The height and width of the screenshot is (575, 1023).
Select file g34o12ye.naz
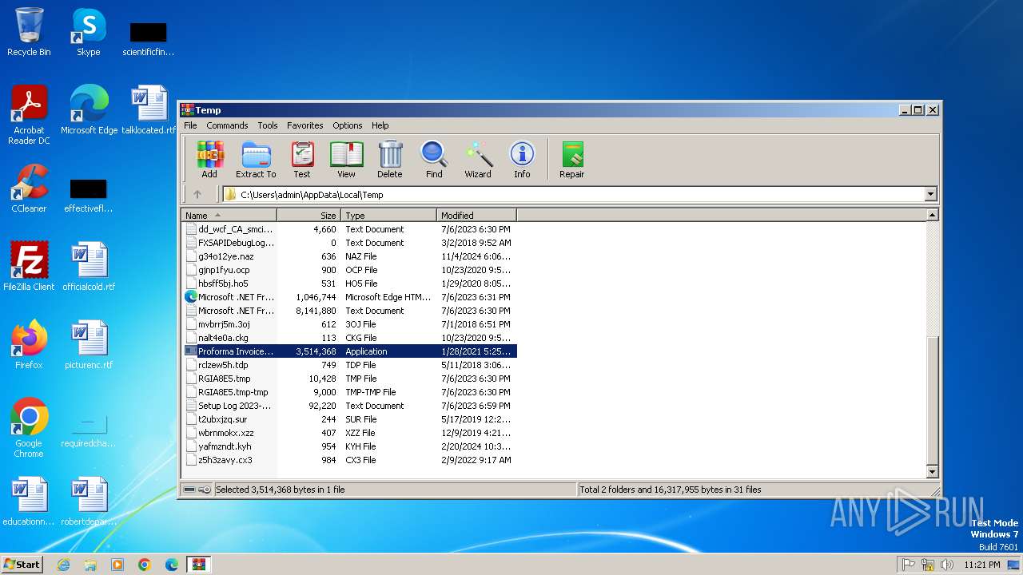[x=350, y=256]
